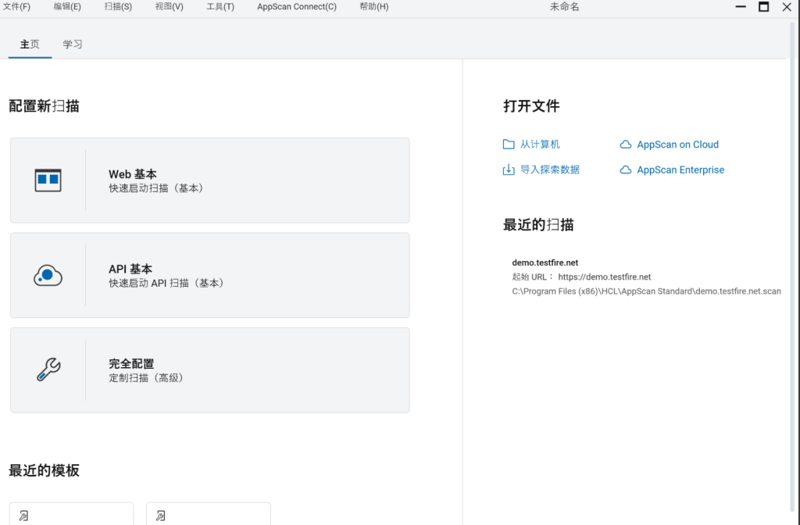Open the 文件(F) menu
The height and width of the screenshot is (525, 800).
pyautogui.click(x=19, y=6)
